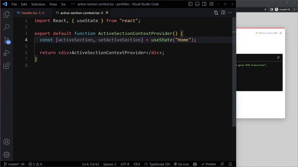Click the editor vertical scrollbar

tap(234, 72)
